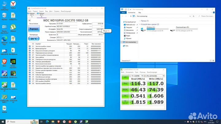
Task: Click the Хорошо health status button
Action: pos(34,29)
